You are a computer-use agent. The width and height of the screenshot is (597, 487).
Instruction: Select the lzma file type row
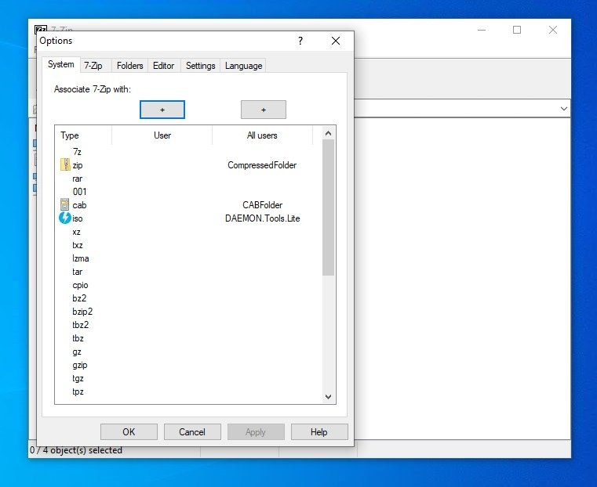(188, 258)
